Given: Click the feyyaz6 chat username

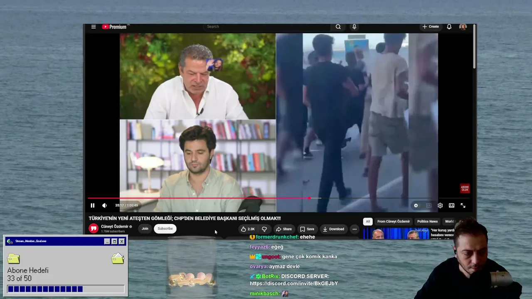Looking at the screenshot, I should click(x=260, y=247).
